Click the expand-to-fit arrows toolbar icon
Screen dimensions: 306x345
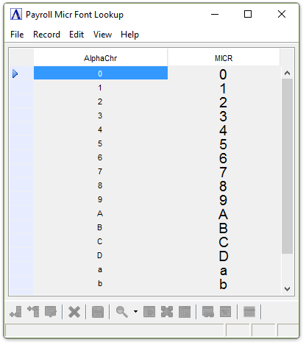tap(167, 312)
